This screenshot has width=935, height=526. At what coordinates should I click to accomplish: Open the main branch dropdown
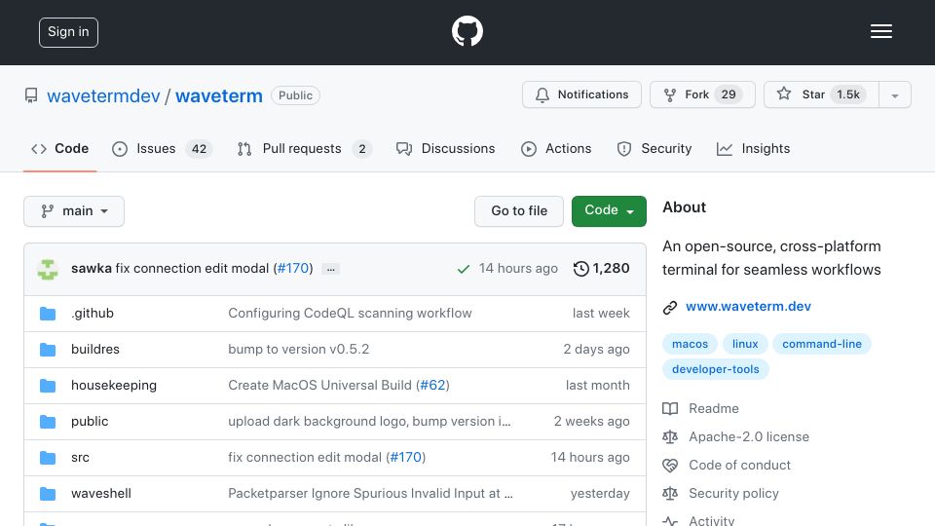click(x=74, y=211)
